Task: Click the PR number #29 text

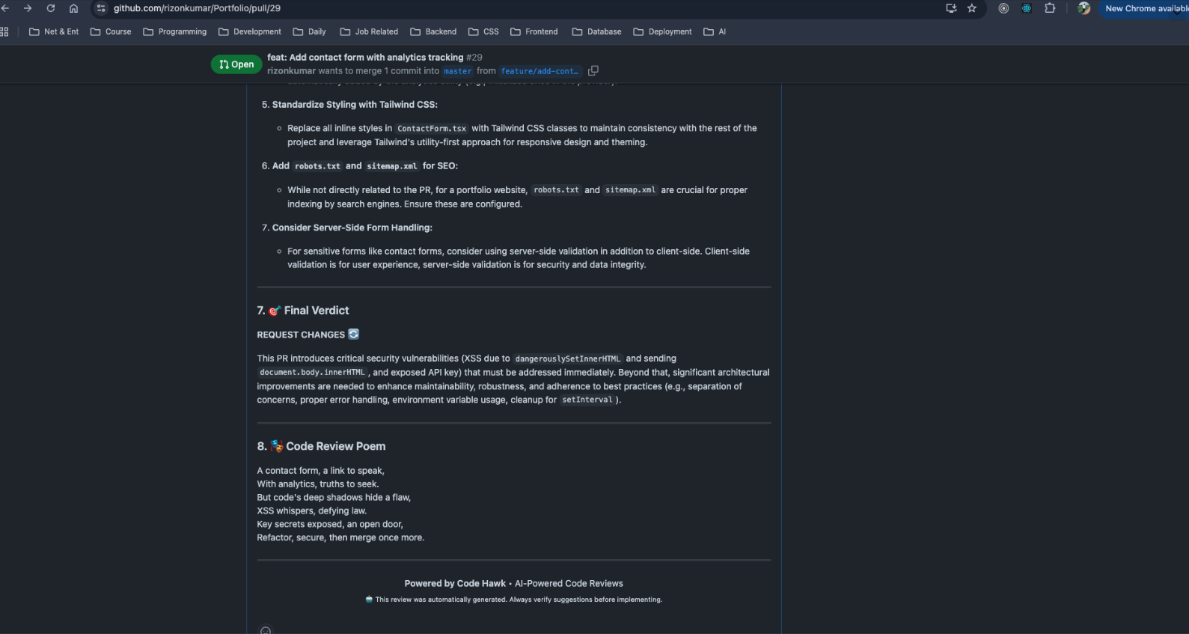Action: (474, 57)
